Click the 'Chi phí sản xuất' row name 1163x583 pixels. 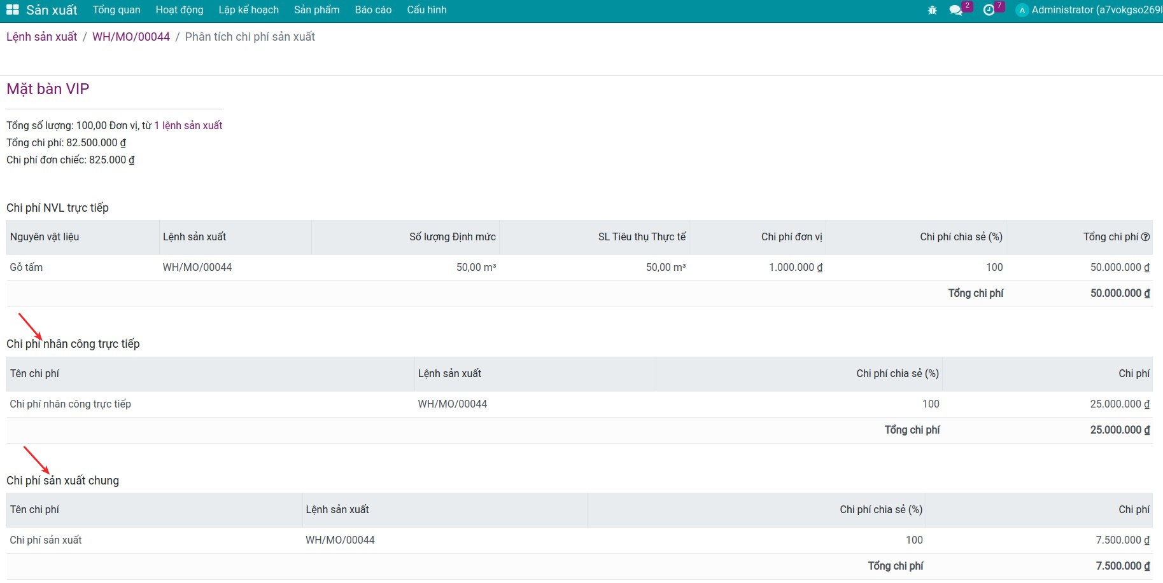point(46,540)
